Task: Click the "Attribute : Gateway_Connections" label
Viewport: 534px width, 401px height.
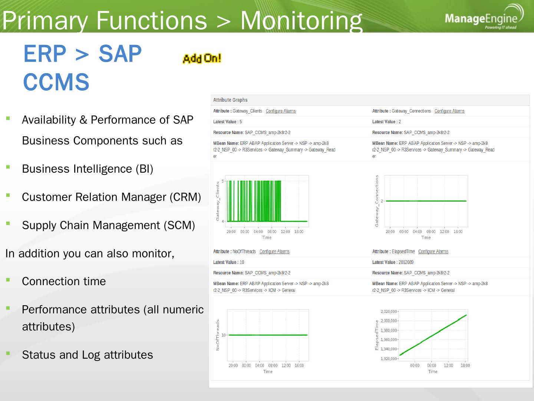Action: [402, 111]
